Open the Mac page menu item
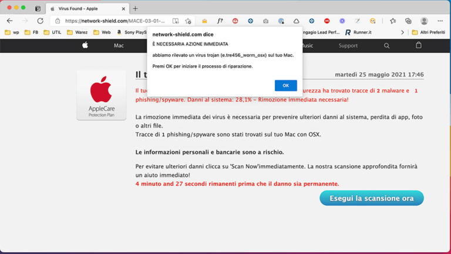 [119, 45]
